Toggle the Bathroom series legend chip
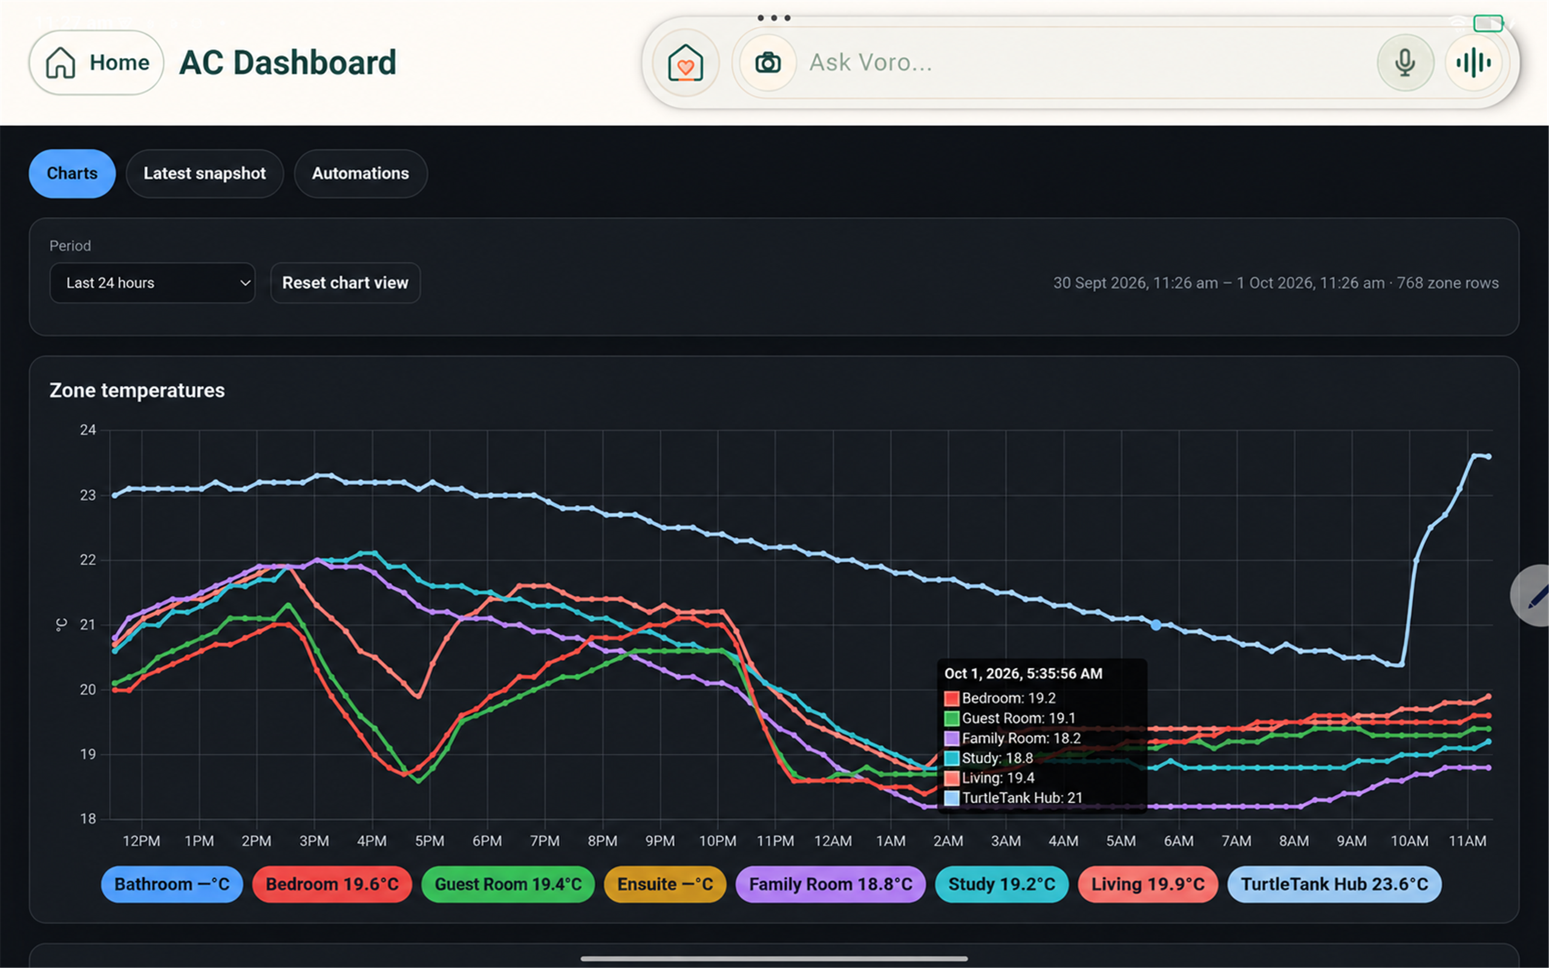Viewport: 1549px width, 968px height. (x=172, y=884)
